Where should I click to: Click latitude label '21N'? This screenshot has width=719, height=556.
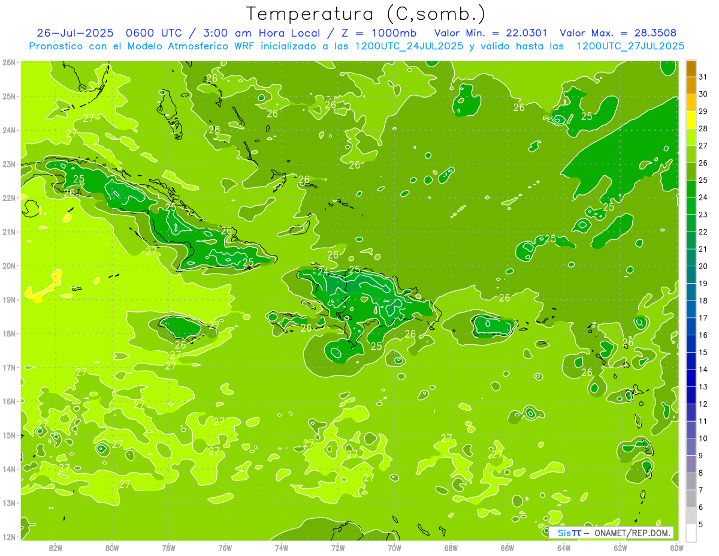8,232
